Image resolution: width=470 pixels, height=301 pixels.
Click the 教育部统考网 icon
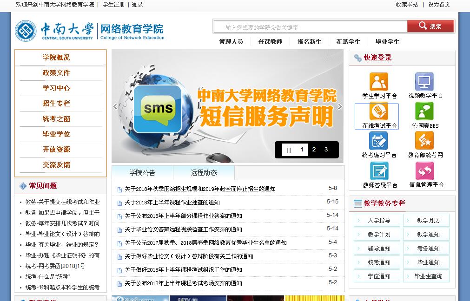(x=424, y=141)
